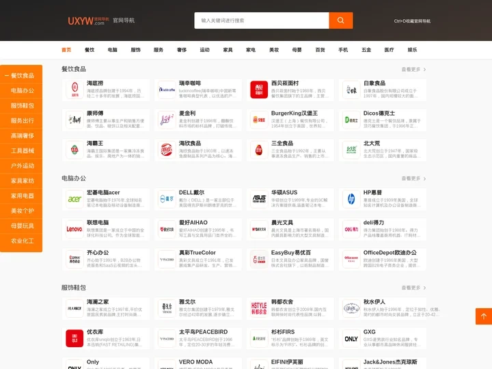Click the keyword search input field
The height and width of the screenshot is (369, 492).
click(x=262, y=20)
